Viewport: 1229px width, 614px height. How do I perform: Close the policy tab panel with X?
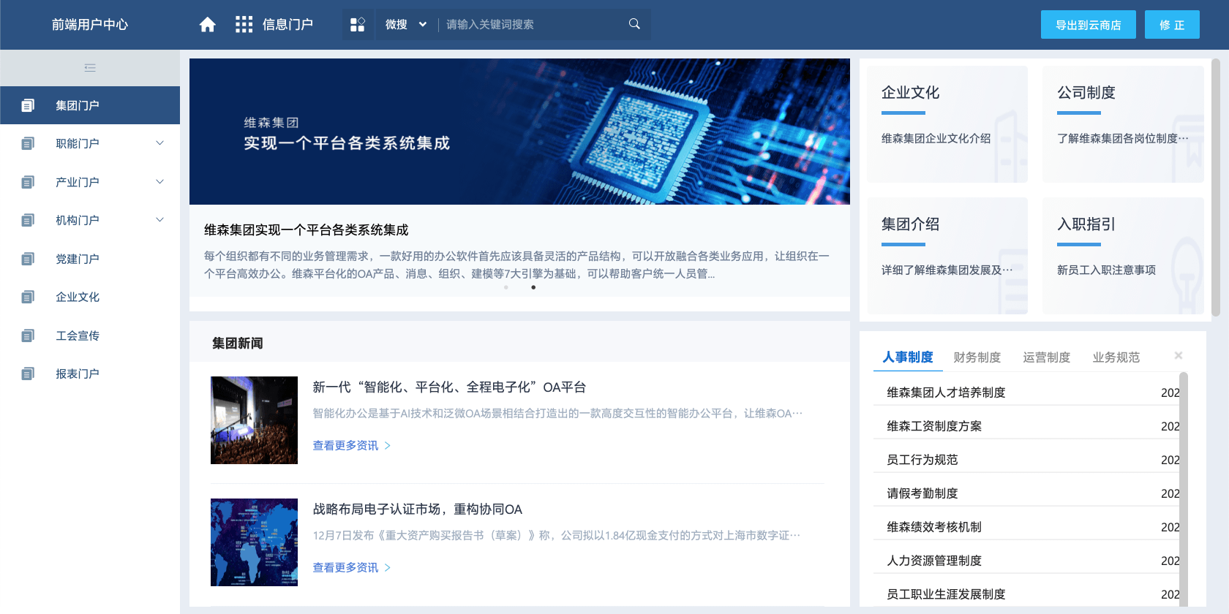point(1179,355)
